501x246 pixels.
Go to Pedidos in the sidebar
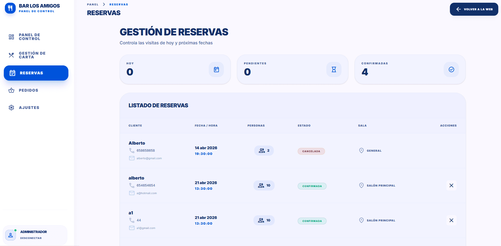pos(36,90)
